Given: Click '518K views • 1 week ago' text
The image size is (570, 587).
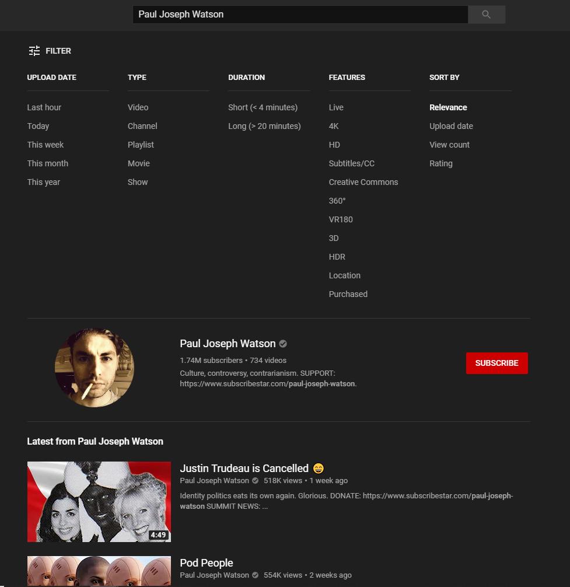Looking at the screenshot, I should [x=305, y=481].
